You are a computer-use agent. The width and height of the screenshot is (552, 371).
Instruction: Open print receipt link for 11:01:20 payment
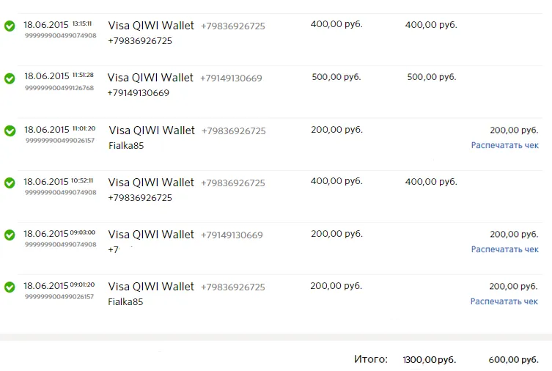(505, 145)
